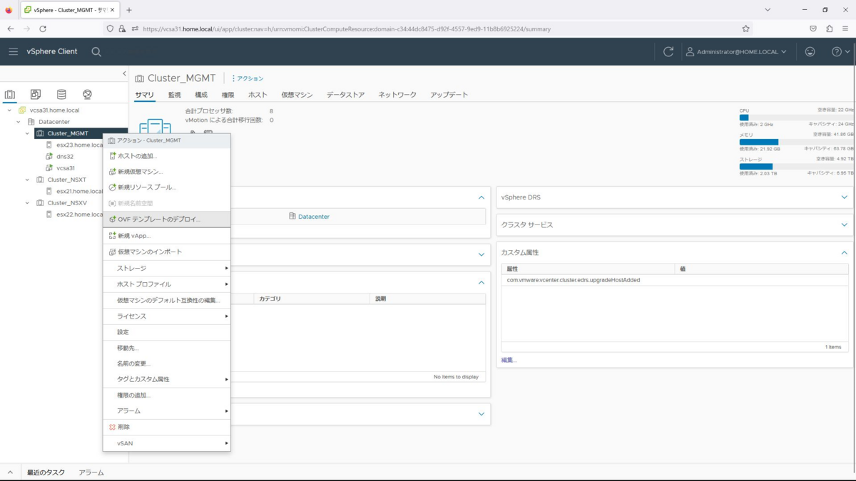Switch to 構成 tab
The height and width of the screenshot is (481, 856).
pyautogui.click(x=201, y=95)
